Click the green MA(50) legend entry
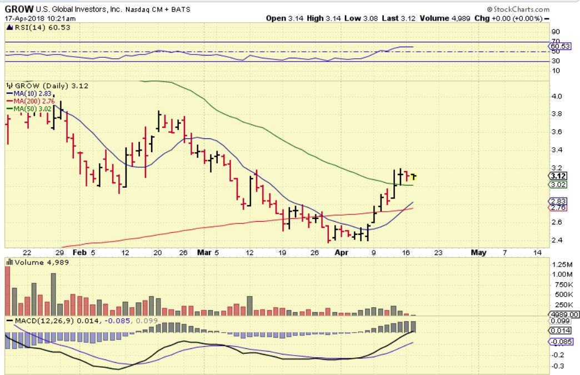Viewport: 580px width, 375px height. tap(29, 109)
